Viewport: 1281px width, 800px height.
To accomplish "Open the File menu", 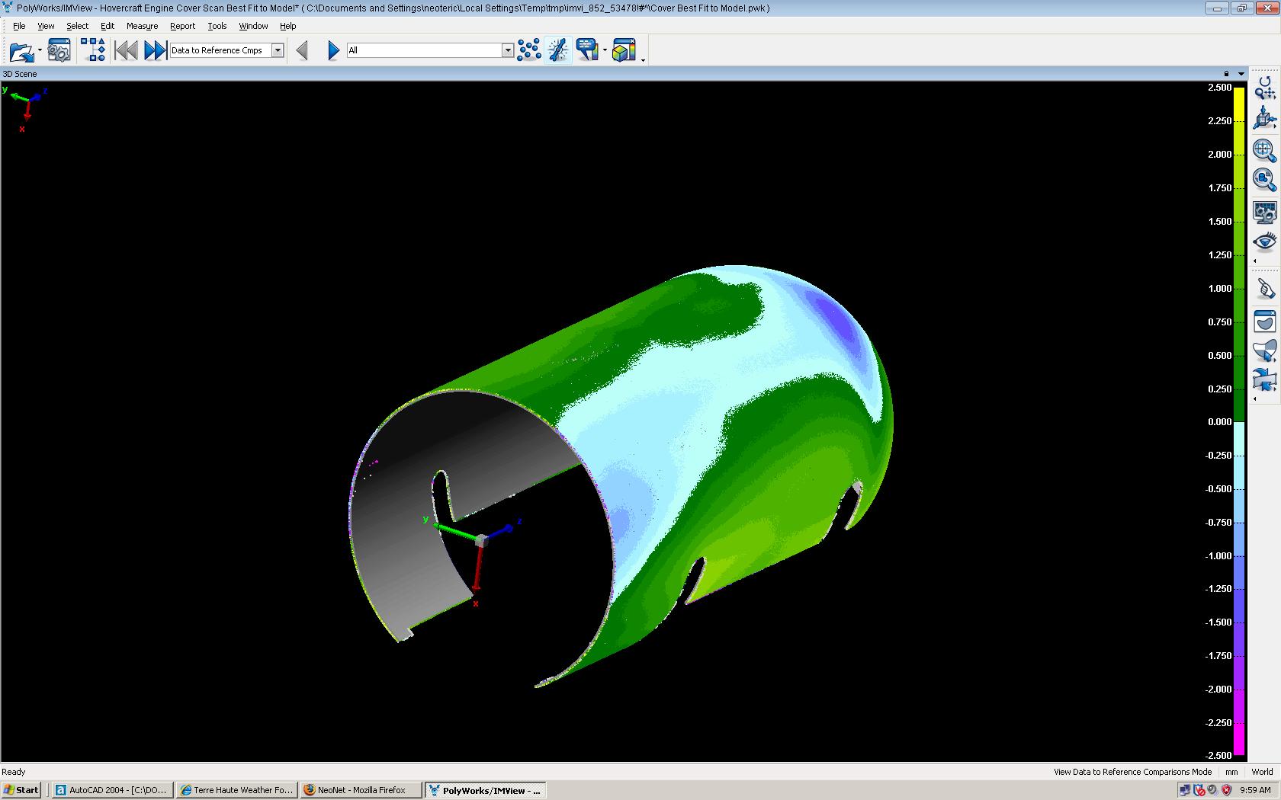I will click(19, 26).
